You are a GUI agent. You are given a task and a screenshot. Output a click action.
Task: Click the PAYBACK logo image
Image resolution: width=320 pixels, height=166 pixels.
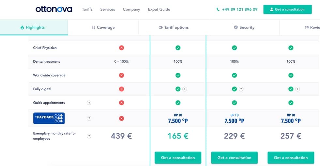coord(49,118)
